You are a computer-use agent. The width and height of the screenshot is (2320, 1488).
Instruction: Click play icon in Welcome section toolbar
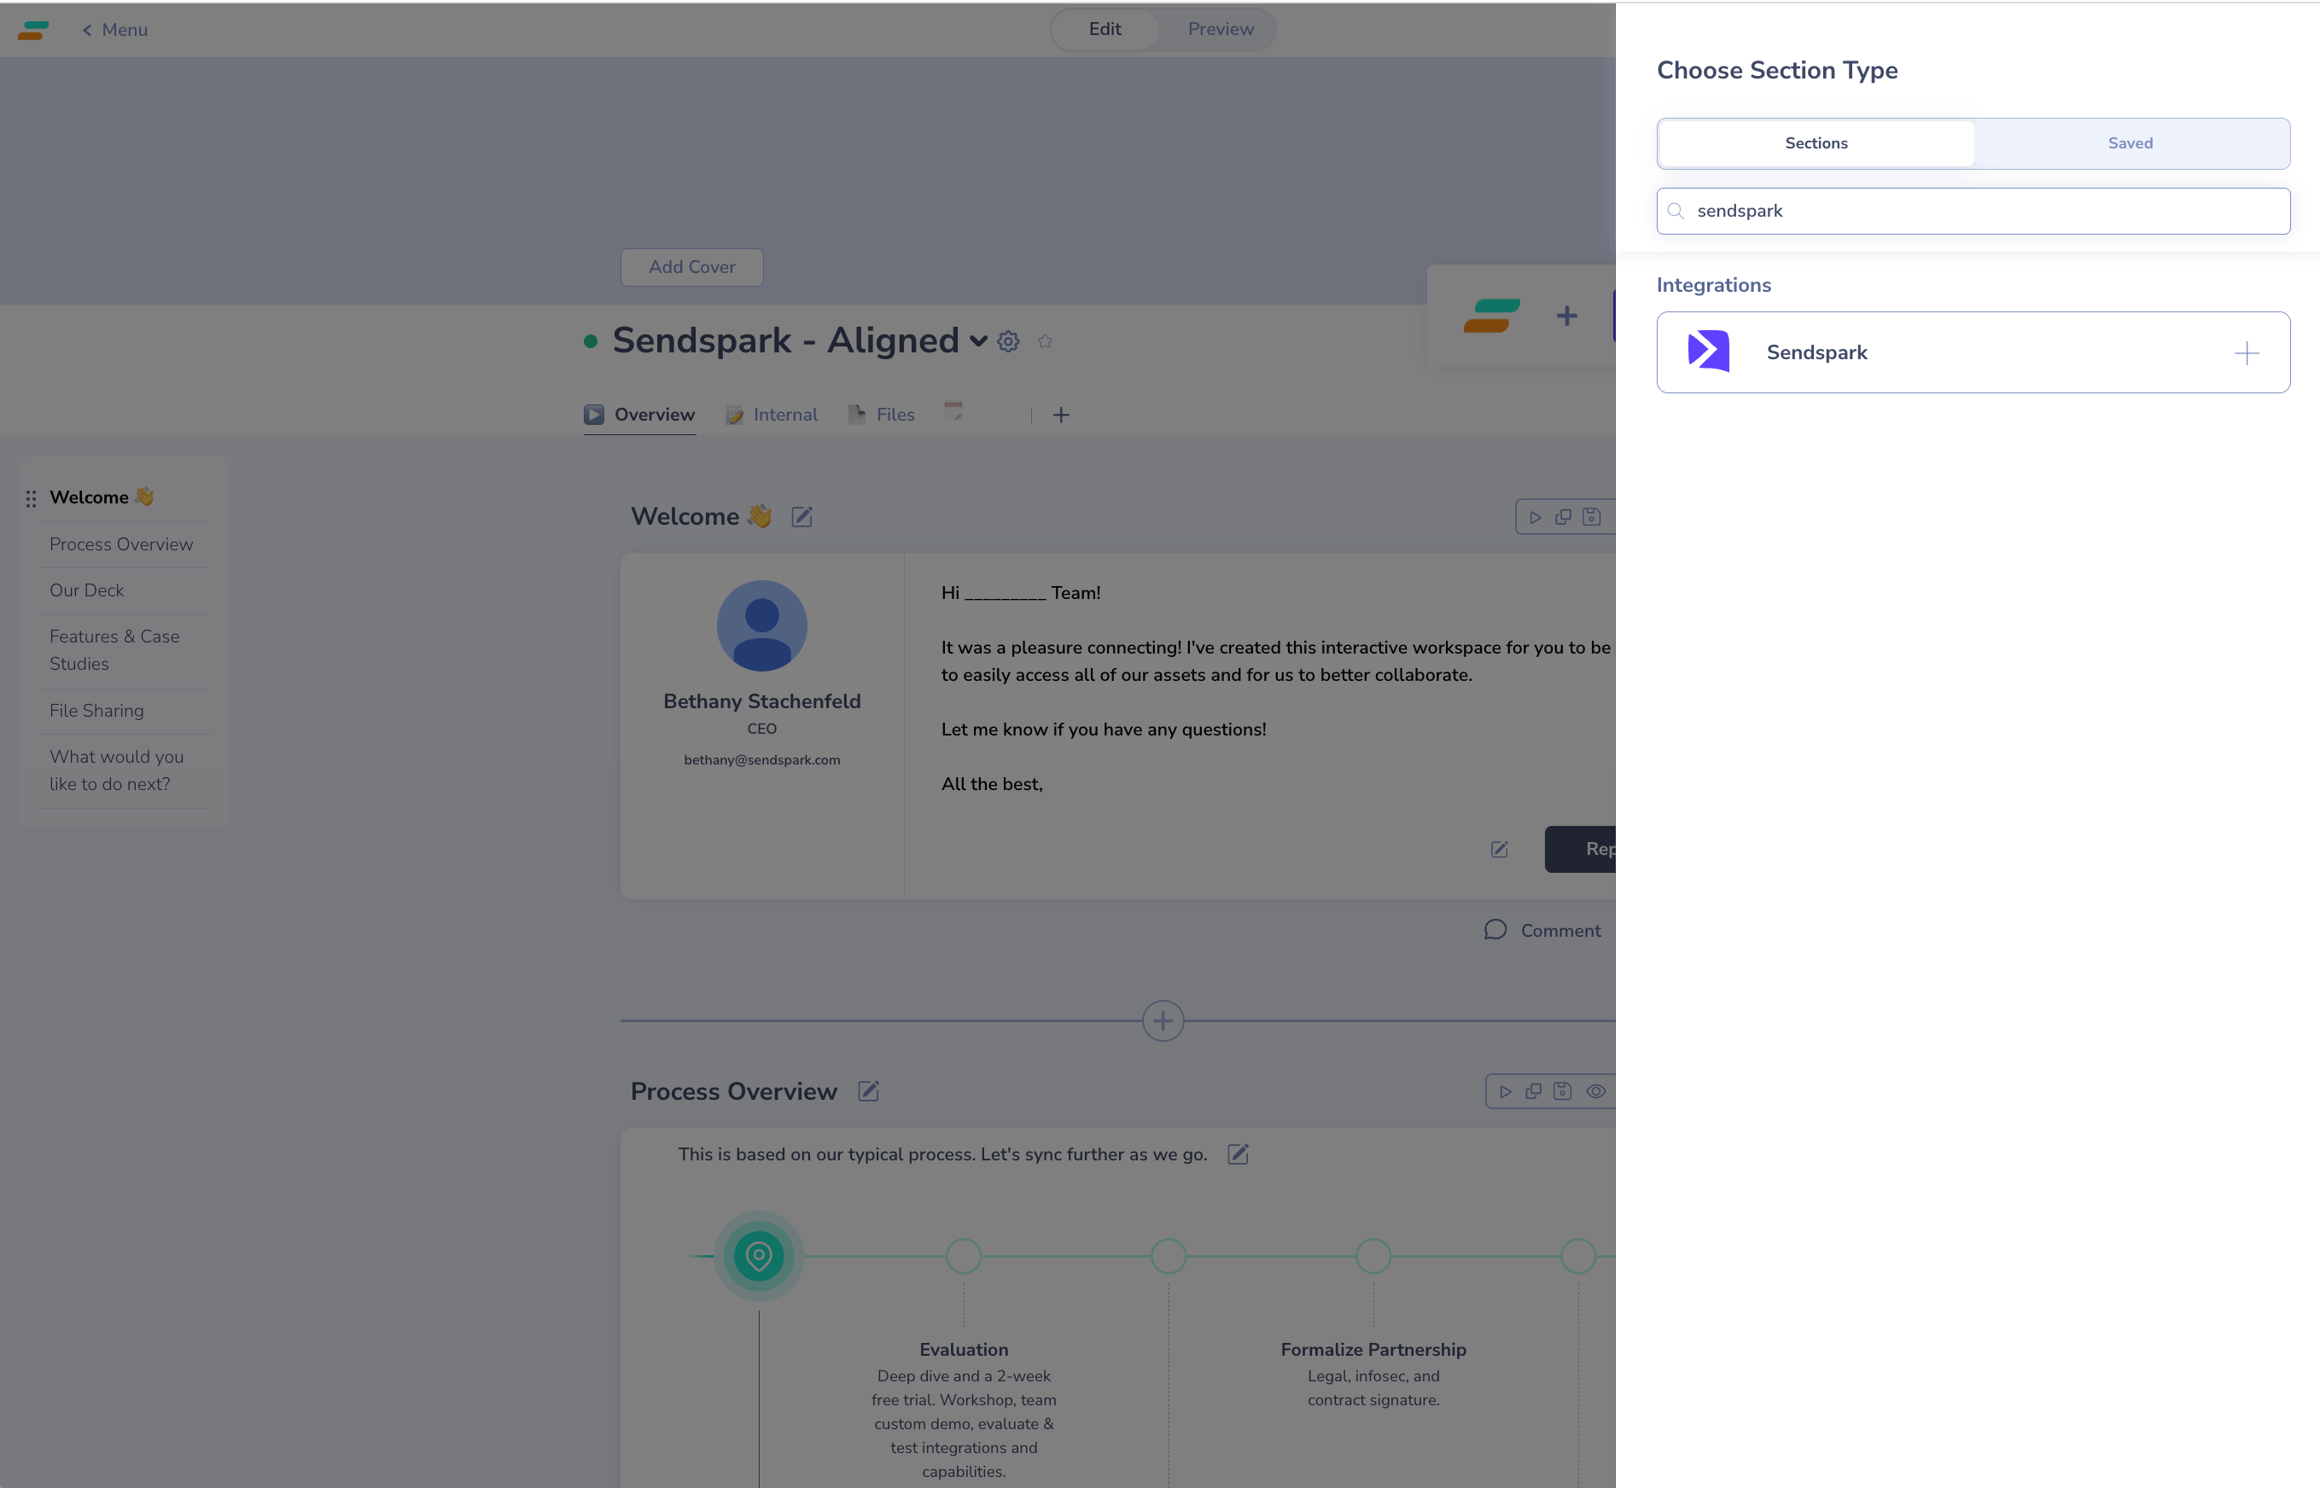tap(1534, 517)
